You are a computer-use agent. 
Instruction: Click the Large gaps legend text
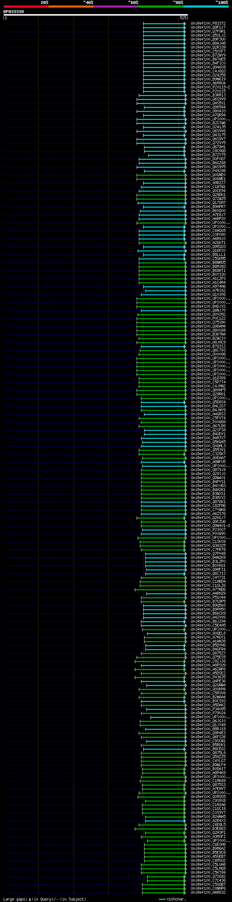coord(45,899)
